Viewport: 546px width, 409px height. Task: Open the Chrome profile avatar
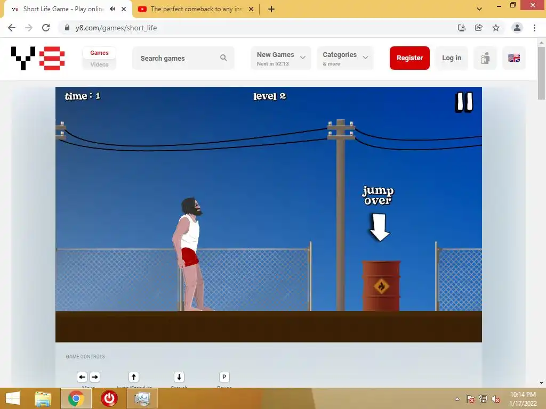pyautogui.click(x=517, y=28)
